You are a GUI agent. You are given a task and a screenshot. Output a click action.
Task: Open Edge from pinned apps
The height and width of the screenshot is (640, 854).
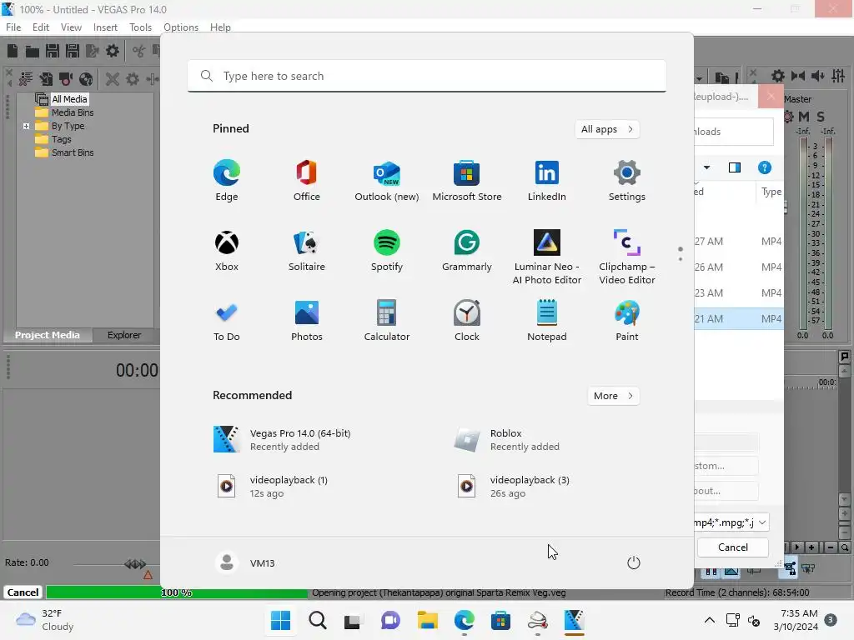(227, 181)
